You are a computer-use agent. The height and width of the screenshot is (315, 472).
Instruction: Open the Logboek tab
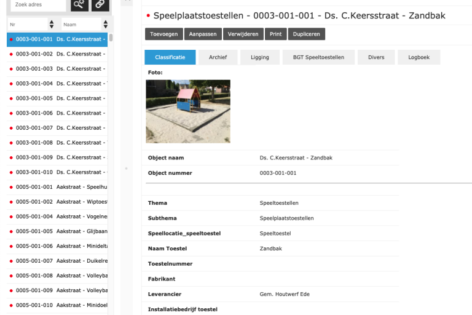419,57
